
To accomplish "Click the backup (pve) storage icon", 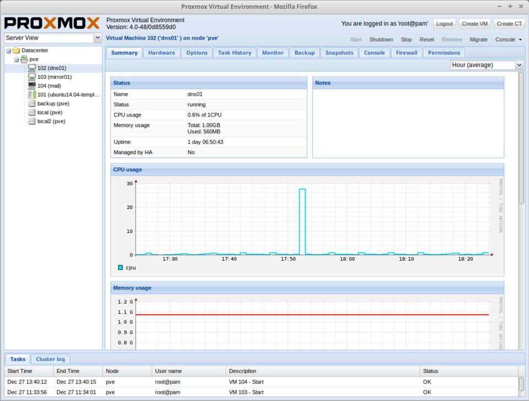I will 32,104.
